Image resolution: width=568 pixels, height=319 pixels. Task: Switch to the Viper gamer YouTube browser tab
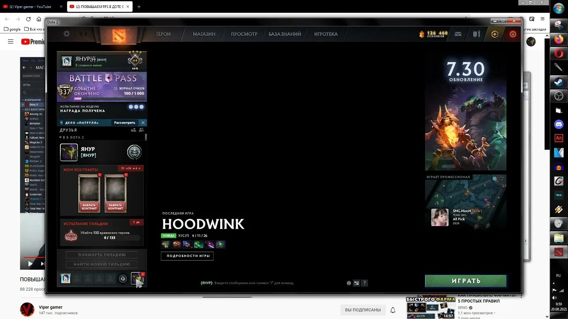coord(33,7)
